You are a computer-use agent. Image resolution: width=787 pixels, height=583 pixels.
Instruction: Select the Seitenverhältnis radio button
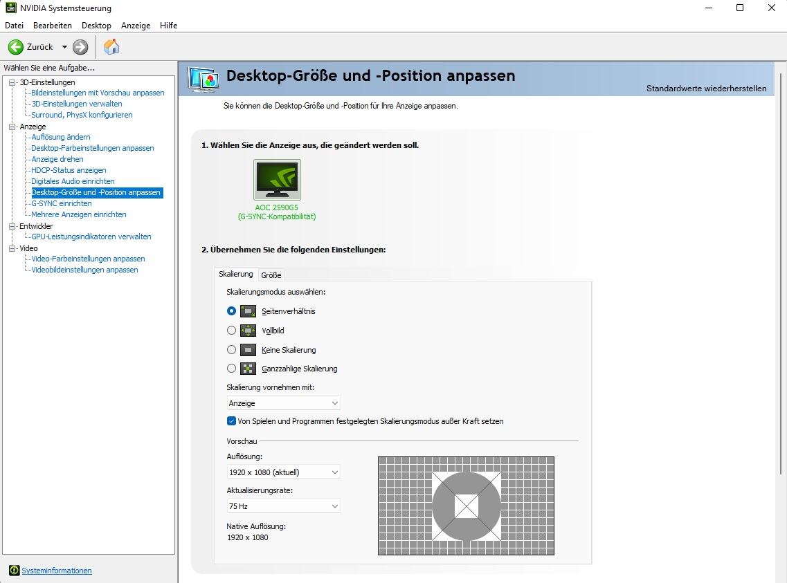[231, 311]
